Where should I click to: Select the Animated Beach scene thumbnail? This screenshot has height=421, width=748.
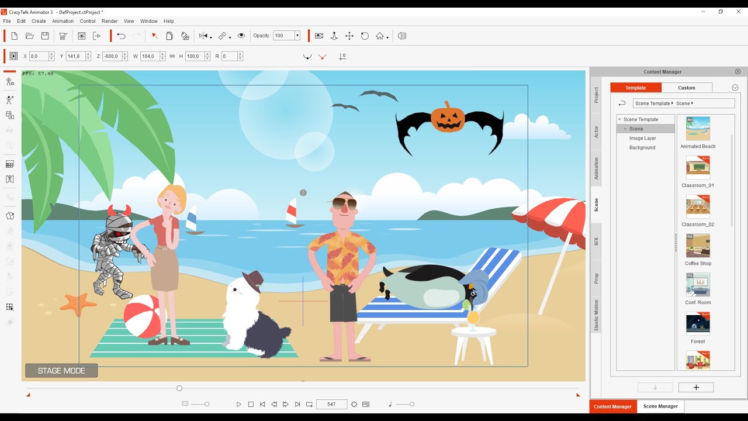698,129
